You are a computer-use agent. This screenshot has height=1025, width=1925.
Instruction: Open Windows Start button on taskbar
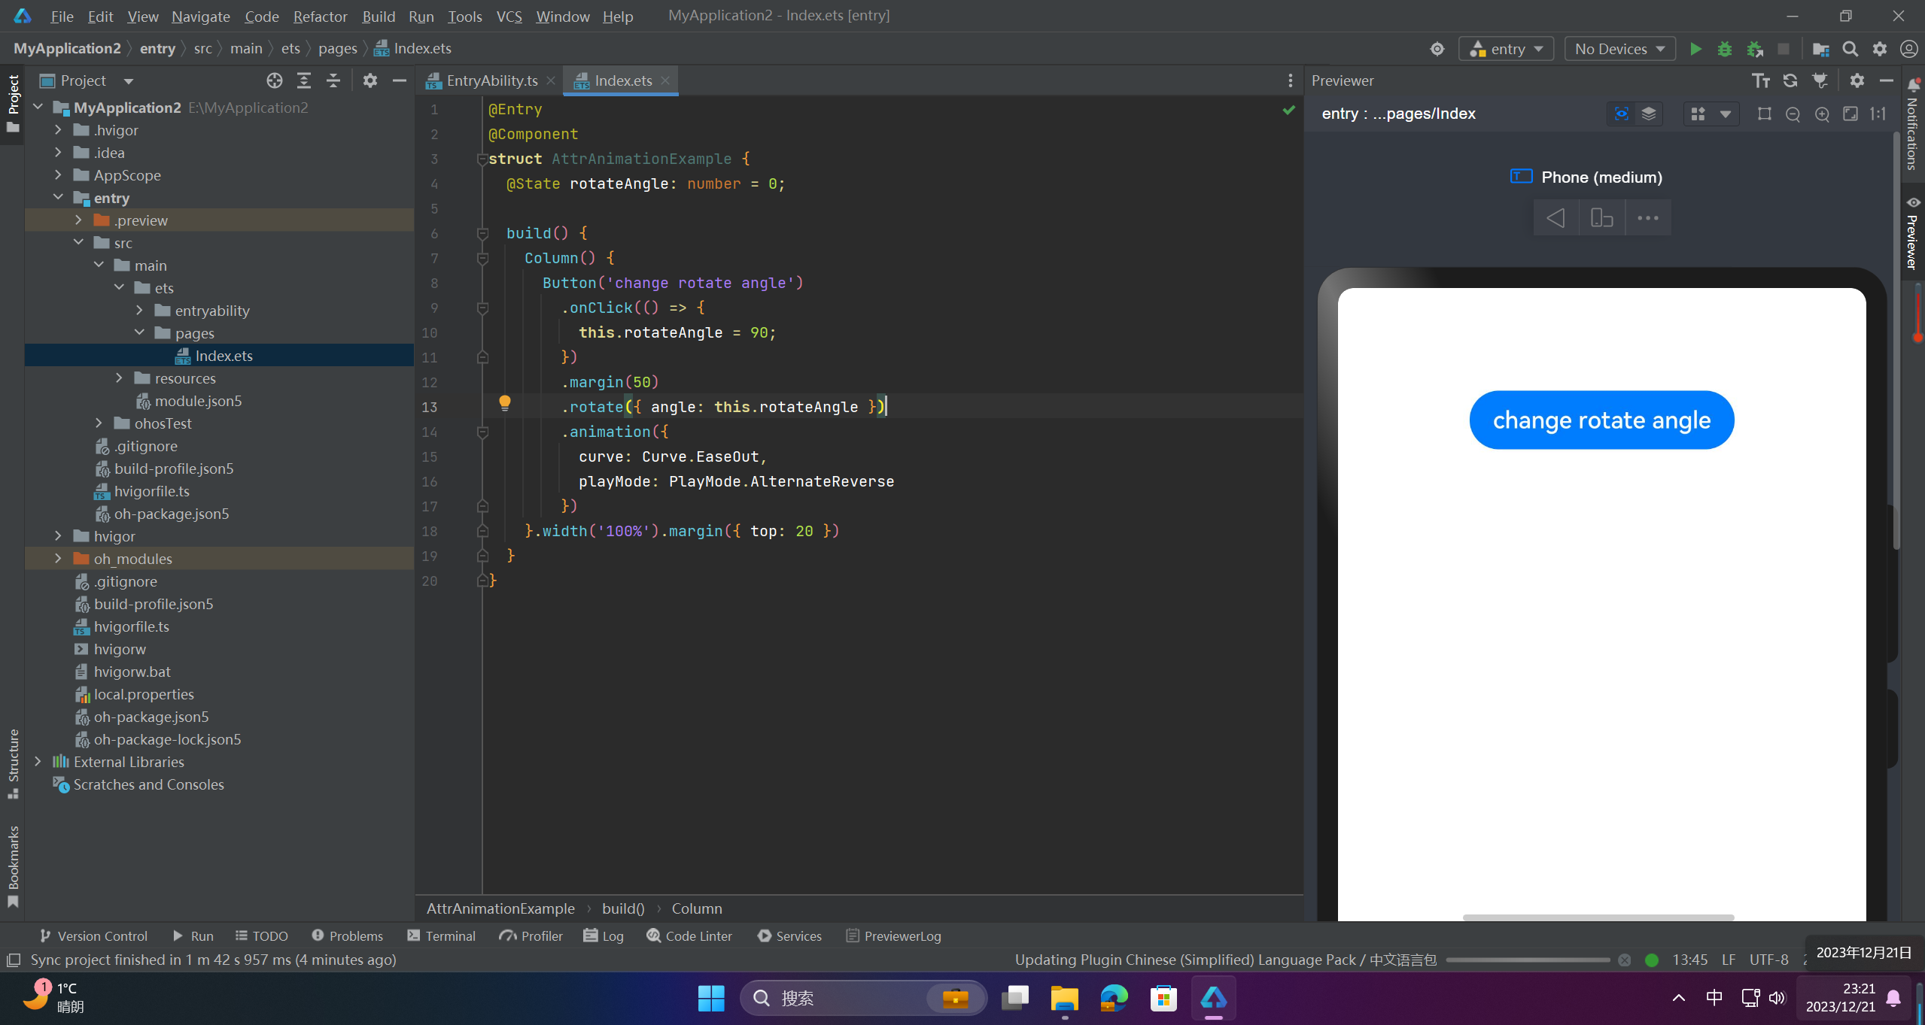[x=710, y=998]
